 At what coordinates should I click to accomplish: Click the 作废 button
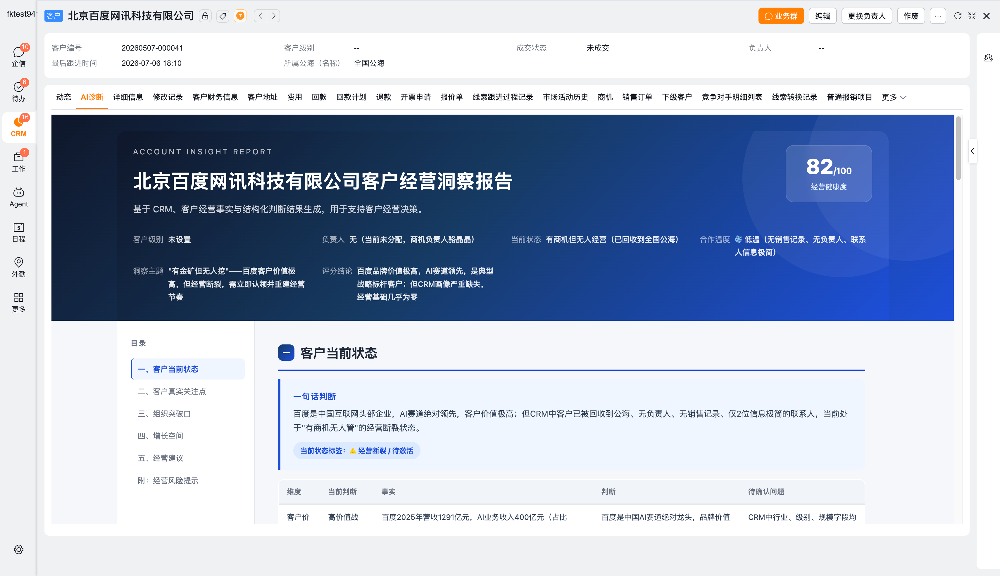(911, 16)
